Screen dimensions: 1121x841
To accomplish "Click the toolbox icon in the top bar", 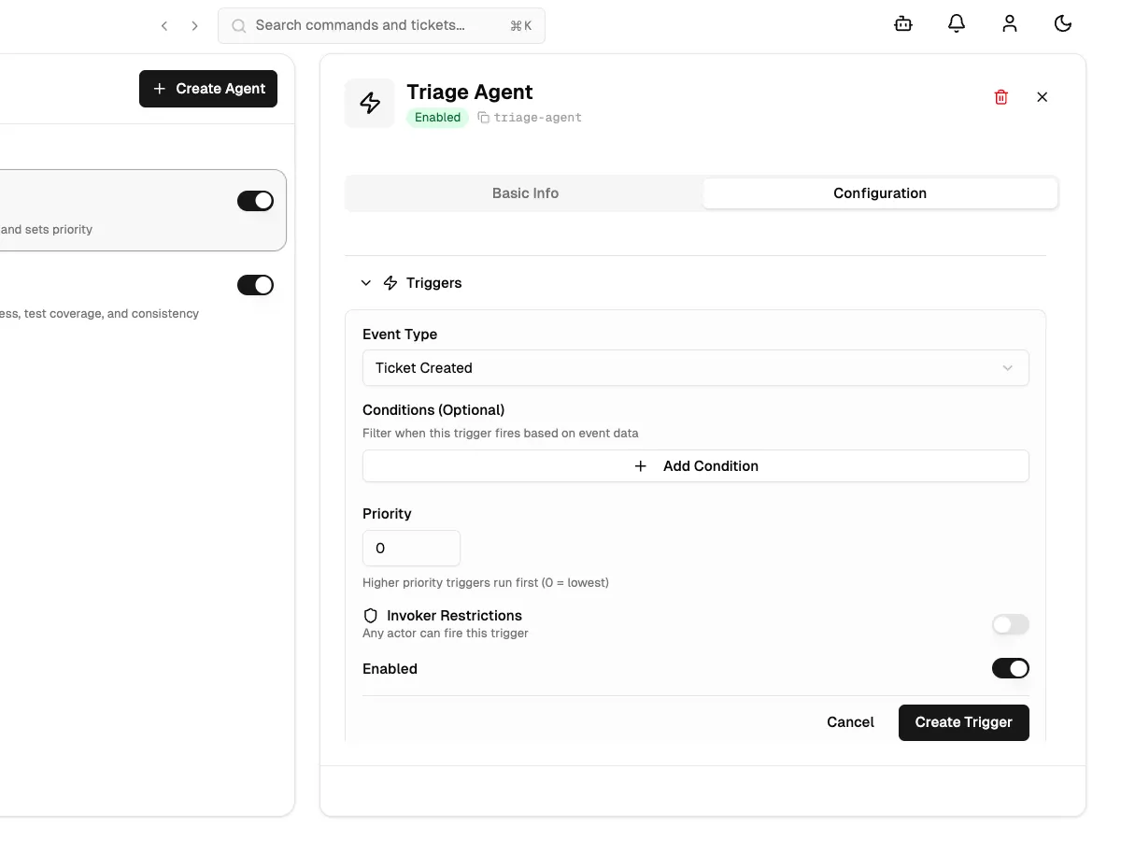I will point(902,23).
